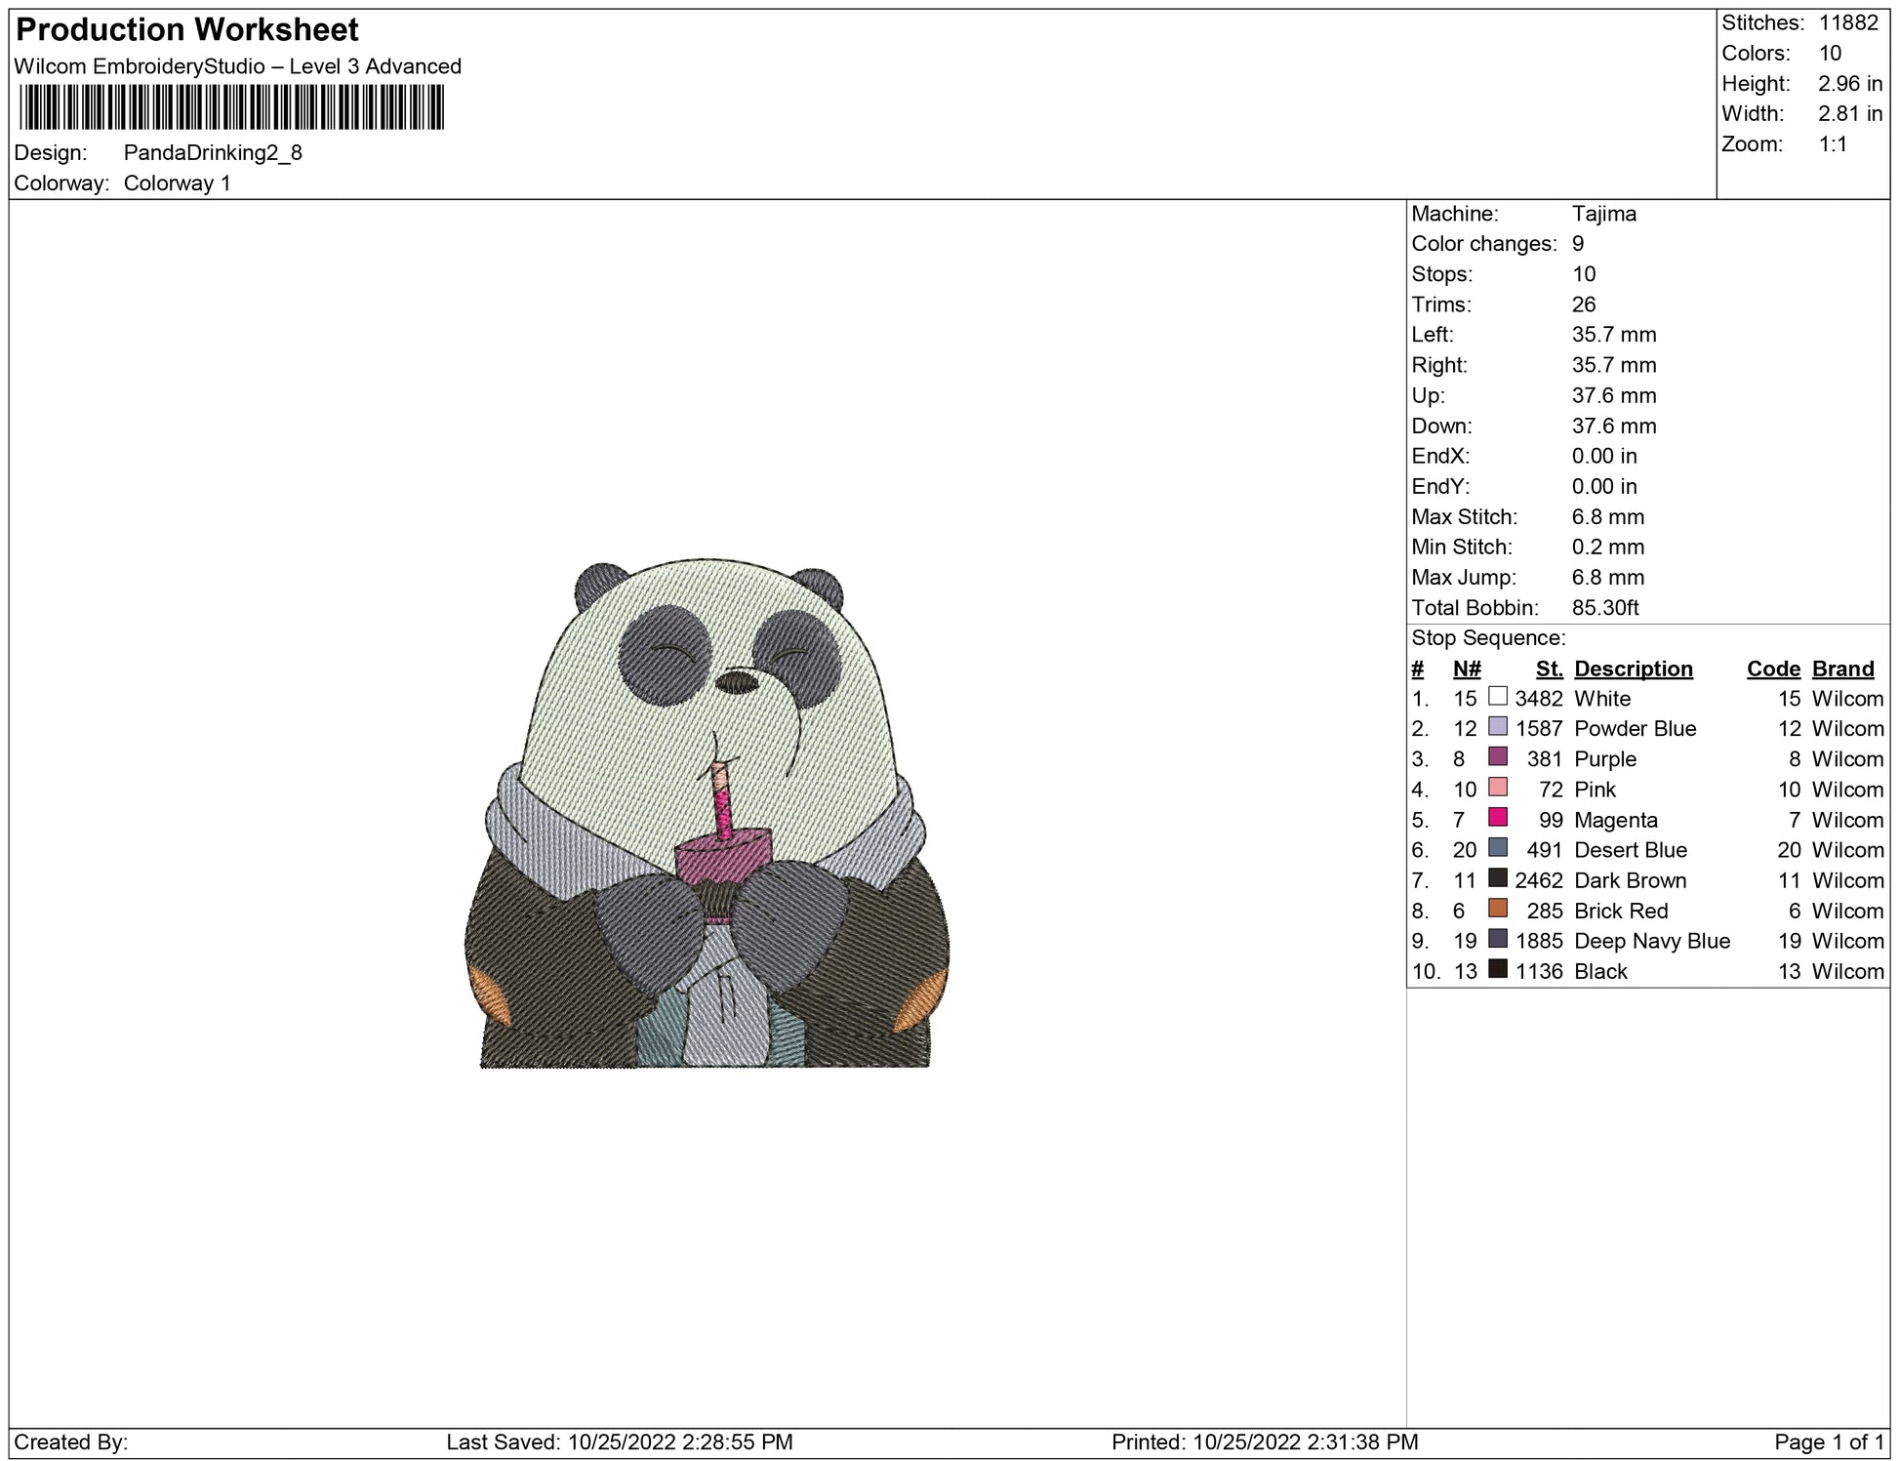Click the Stitches count value 11882

point(1848,23)
